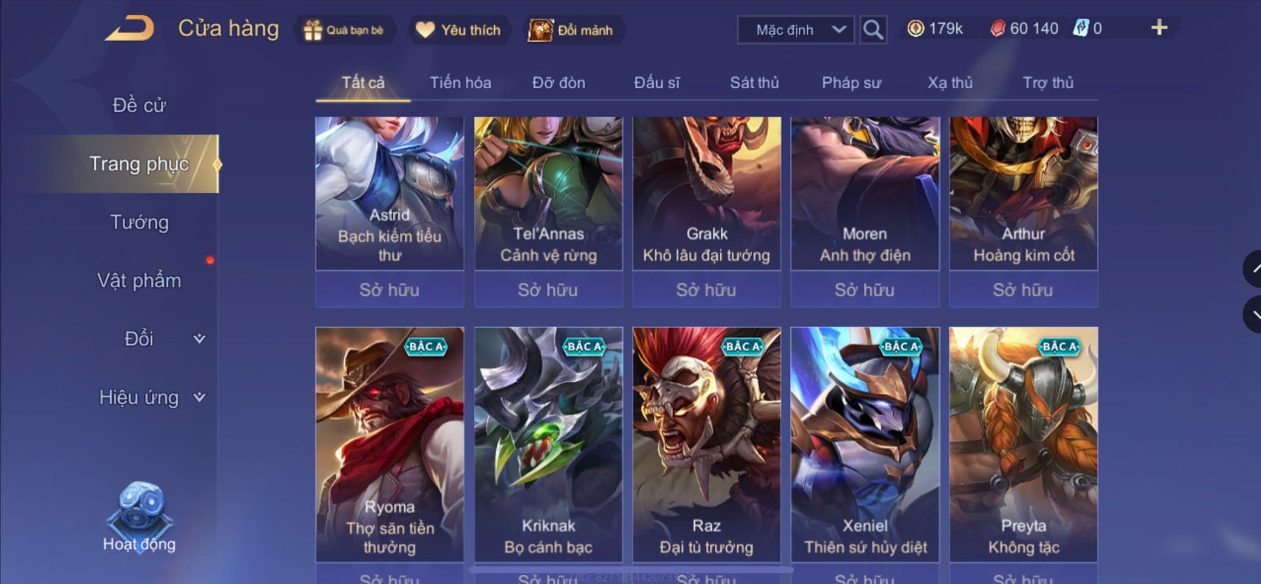This screenshot has width=1261, height=584.
Task: Tap the plus icon to add currency
Action: click(x=1159, y=28)
